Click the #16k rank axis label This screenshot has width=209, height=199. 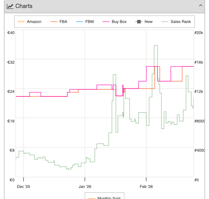point(199,62)
